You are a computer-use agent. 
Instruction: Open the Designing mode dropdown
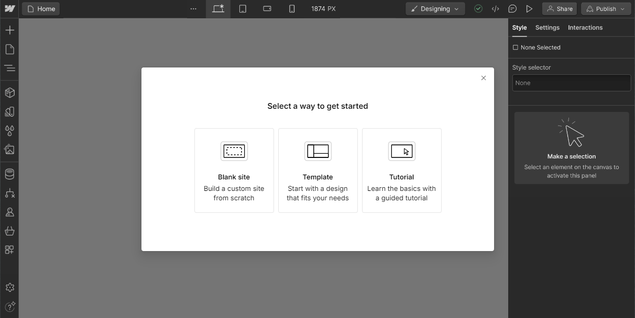[435, 8]
